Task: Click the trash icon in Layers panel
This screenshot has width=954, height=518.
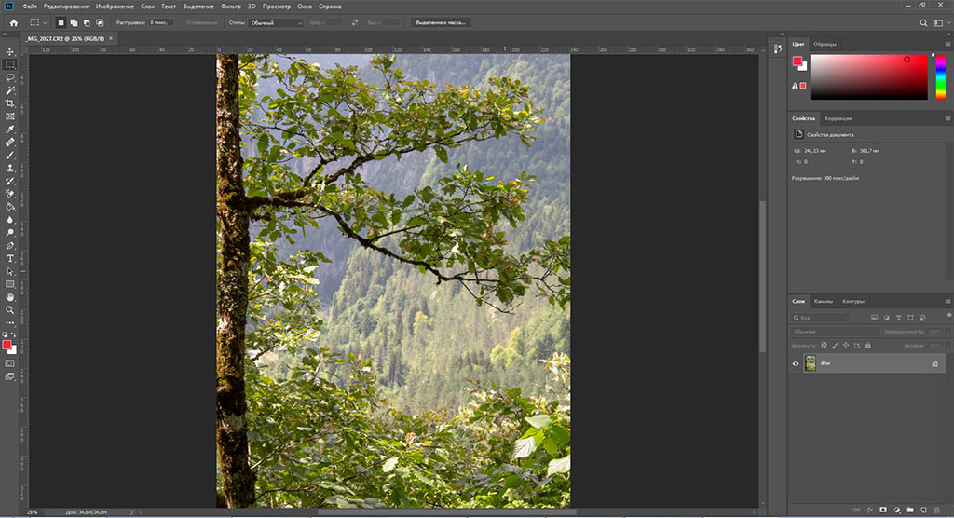Action: click(x=936, y=511)
